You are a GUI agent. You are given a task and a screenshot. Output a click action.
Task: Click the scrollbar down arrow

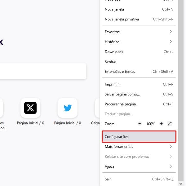(181, 184)
